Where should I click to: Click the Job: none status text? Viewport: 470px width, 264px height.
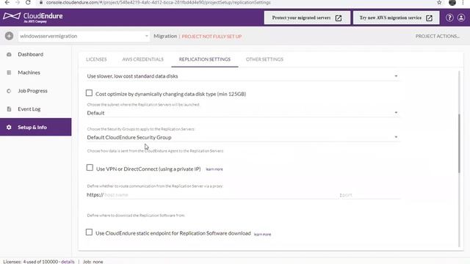pos(93,262)
